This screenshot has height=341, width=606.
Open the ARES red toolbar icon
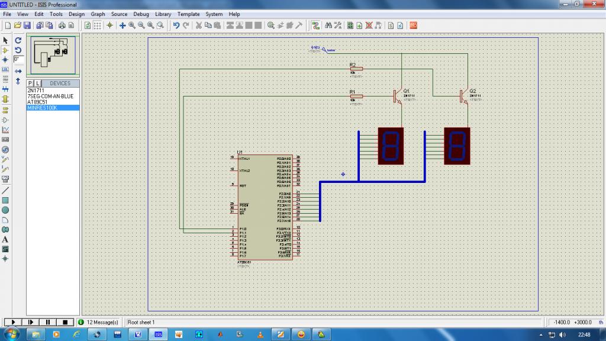click(413, 25)
